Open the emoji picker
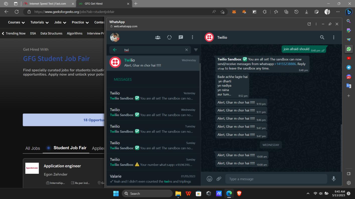The image size is (355, 199). click(209, 179)
